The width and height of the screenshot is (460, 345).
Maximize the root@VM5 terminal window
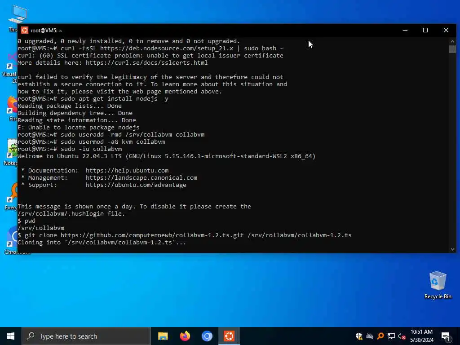[425, 30]
